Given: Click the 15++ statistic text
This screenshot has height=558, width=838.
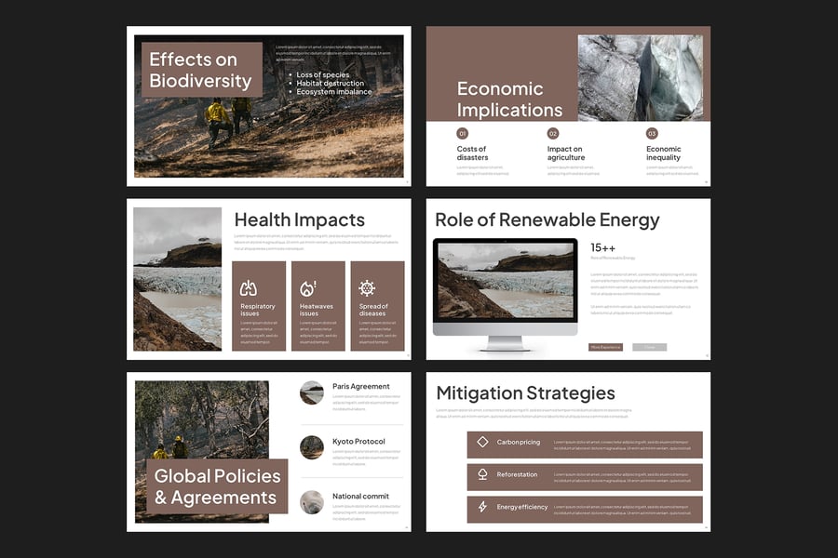Looking at the screenshot, I should pyautogui.click(x=602, y=247).
